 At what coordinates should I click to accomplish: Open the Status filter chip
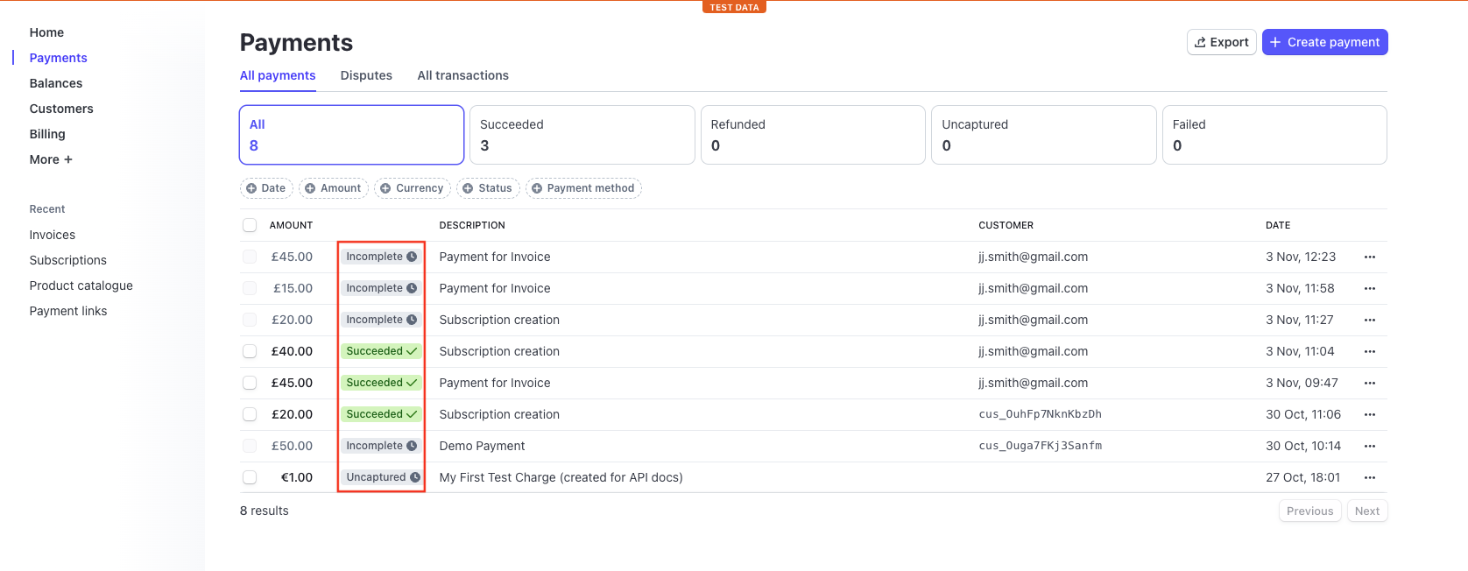487,188
